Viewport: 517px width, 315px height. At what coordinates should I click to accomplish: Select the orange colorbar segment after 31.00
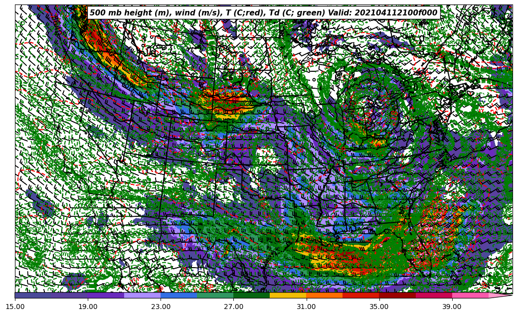pyautogui.click(x=325, y=296)
